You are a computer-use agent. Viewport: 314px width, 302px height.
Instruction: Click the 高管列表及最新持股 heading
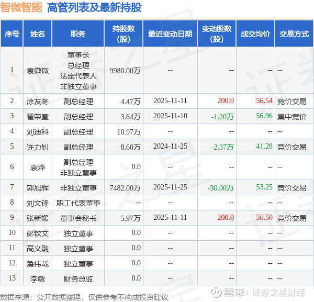click(95, 8)
